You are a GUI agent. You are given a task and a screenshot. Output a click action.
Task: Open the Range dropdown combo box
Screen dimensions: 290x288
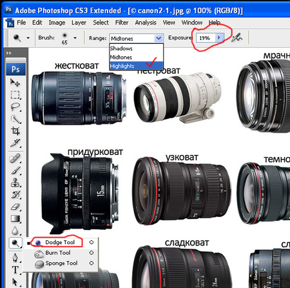(x=136, y=39)
